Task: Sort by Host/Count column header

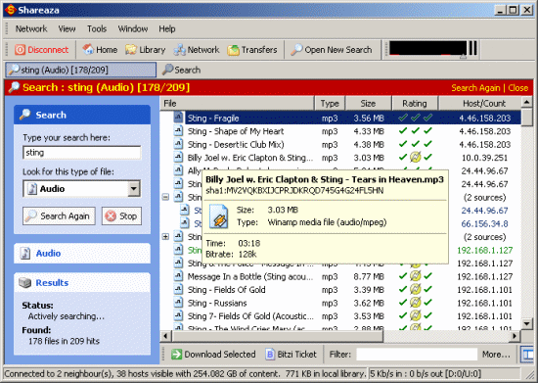Action: pyautogui.click(x=480, y=104)
